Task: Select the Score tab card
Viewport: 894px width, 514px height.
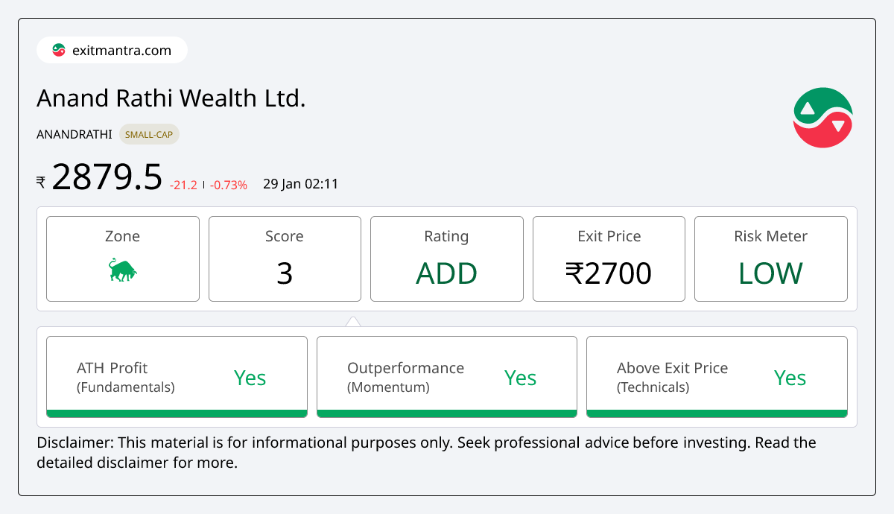Action: coord(285,258)
